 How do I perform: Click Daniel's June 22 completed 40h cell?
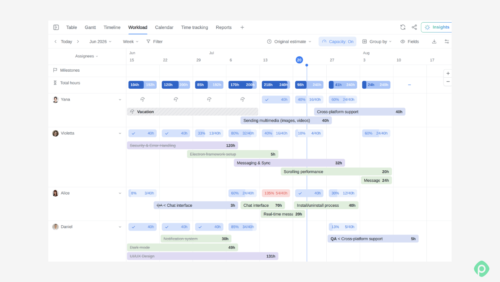[176, 227]
